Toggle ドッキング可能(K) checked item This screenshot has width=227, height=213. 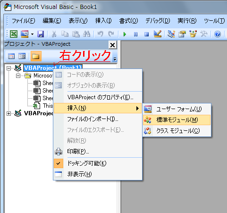(x=98, y=163)
